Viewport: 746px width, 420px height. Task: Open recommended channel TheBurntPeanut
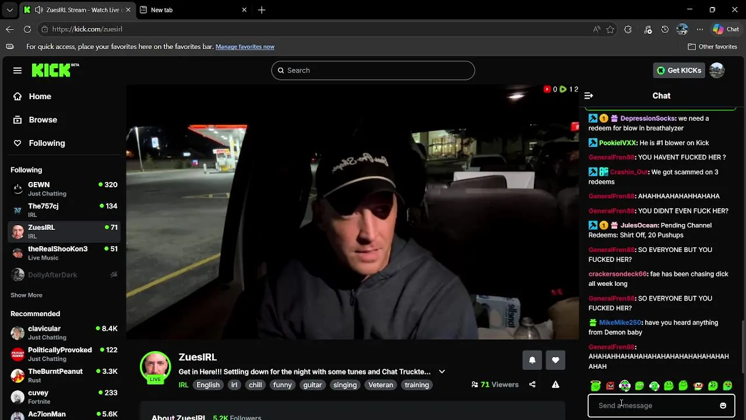(64, 376)
